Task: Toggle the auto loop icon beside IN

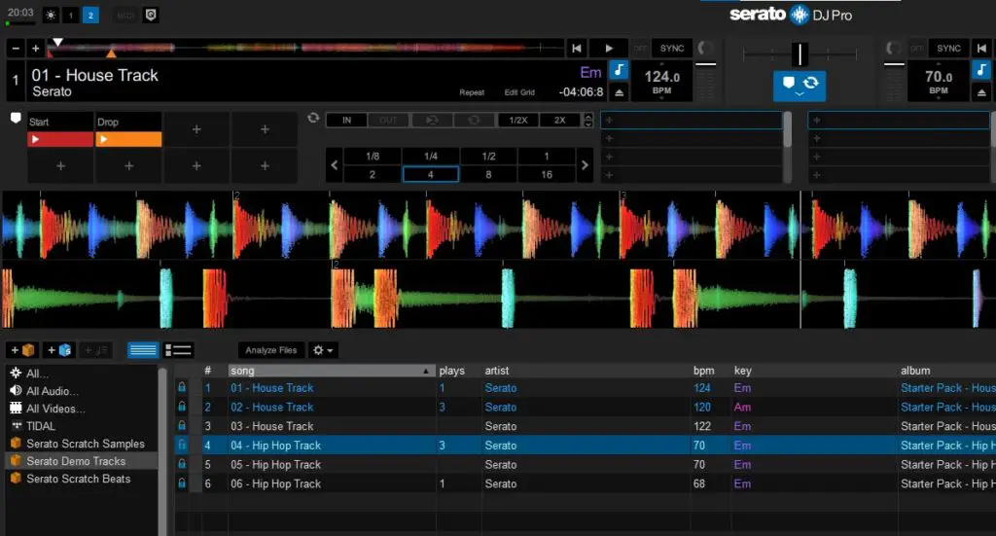Action: pyautogui.click(x=312, y=118)
